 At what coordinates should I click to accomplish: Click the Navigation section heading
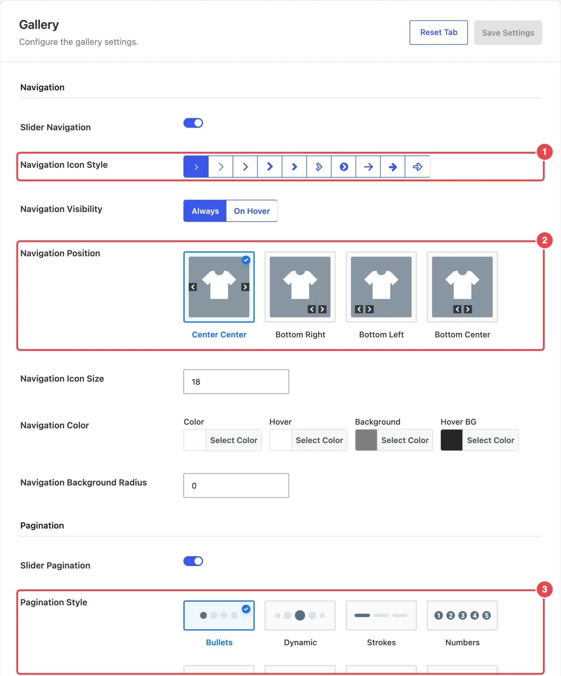tap(42, 87)
